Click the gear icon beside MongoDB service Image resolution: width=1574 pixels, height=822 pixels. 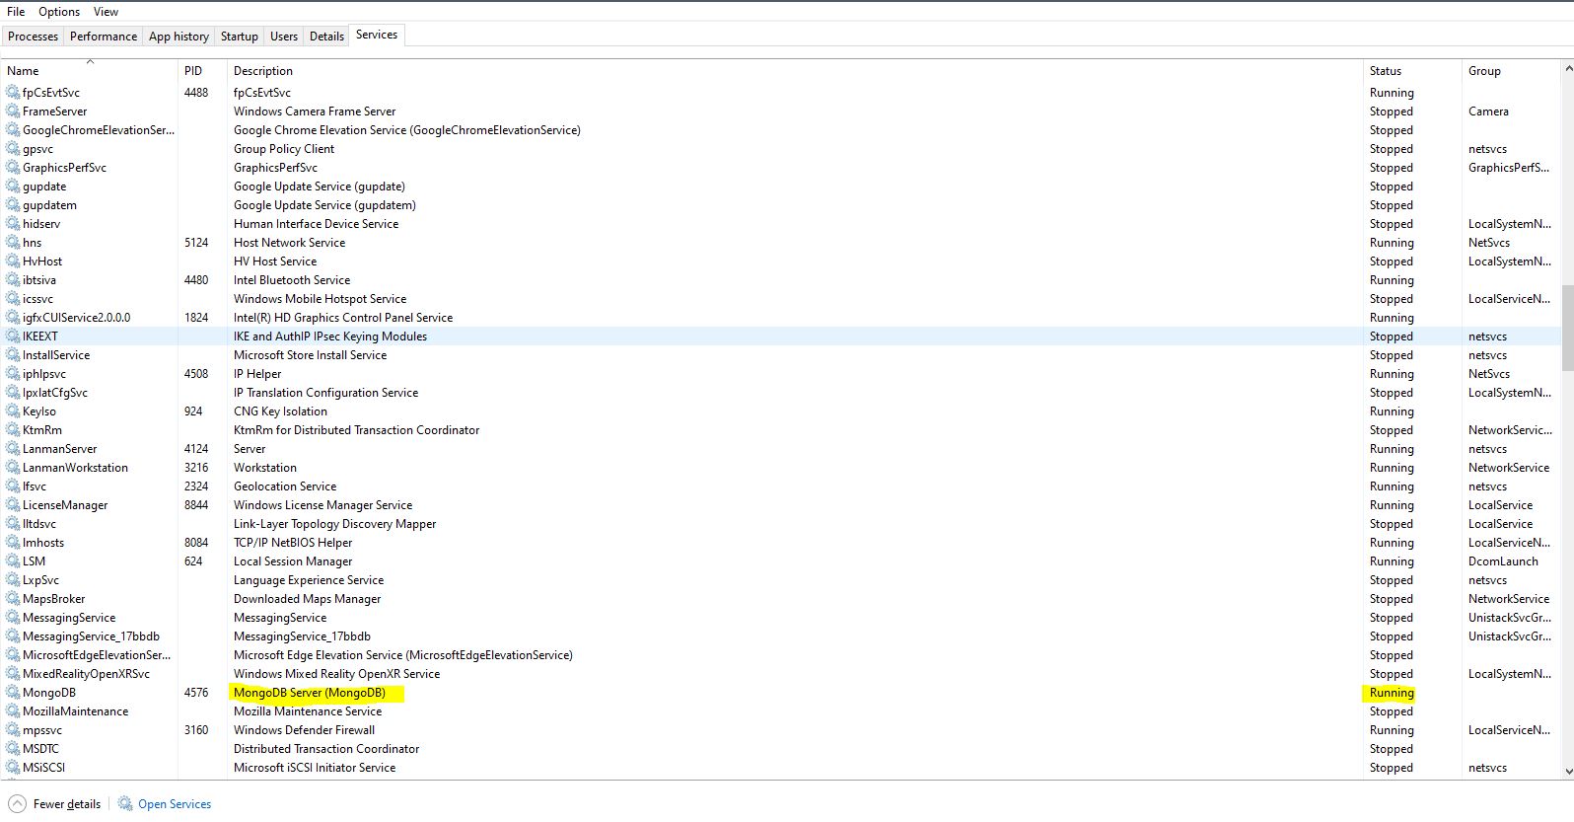click(13, 693)
